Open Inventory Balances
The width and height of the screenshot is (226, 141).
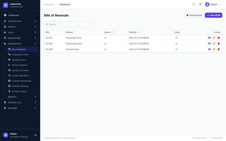point(22,86)
